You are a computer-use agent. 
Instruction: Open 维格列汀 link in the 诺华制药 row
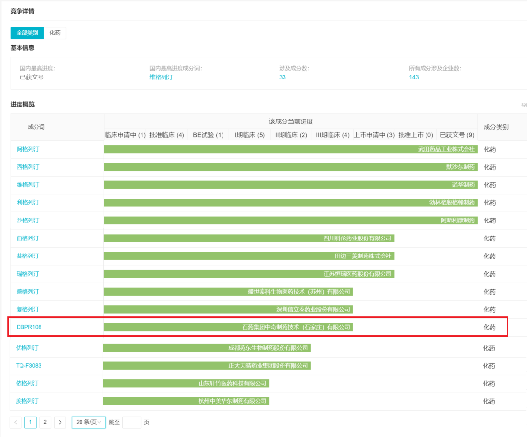(28, 185)
